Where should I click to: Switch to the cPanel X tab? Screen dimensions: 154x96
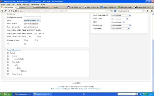pyautogui.click(x=59, y=7)
